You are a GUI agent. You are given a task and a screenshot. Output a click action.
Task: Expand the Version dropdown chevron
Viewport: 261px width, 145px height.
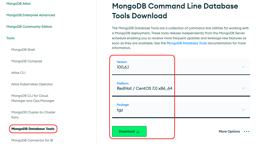click(x=243, y=67)
